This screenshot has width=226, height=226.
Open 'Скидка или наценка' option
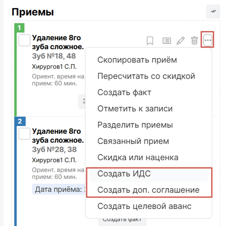coord(138,157)
